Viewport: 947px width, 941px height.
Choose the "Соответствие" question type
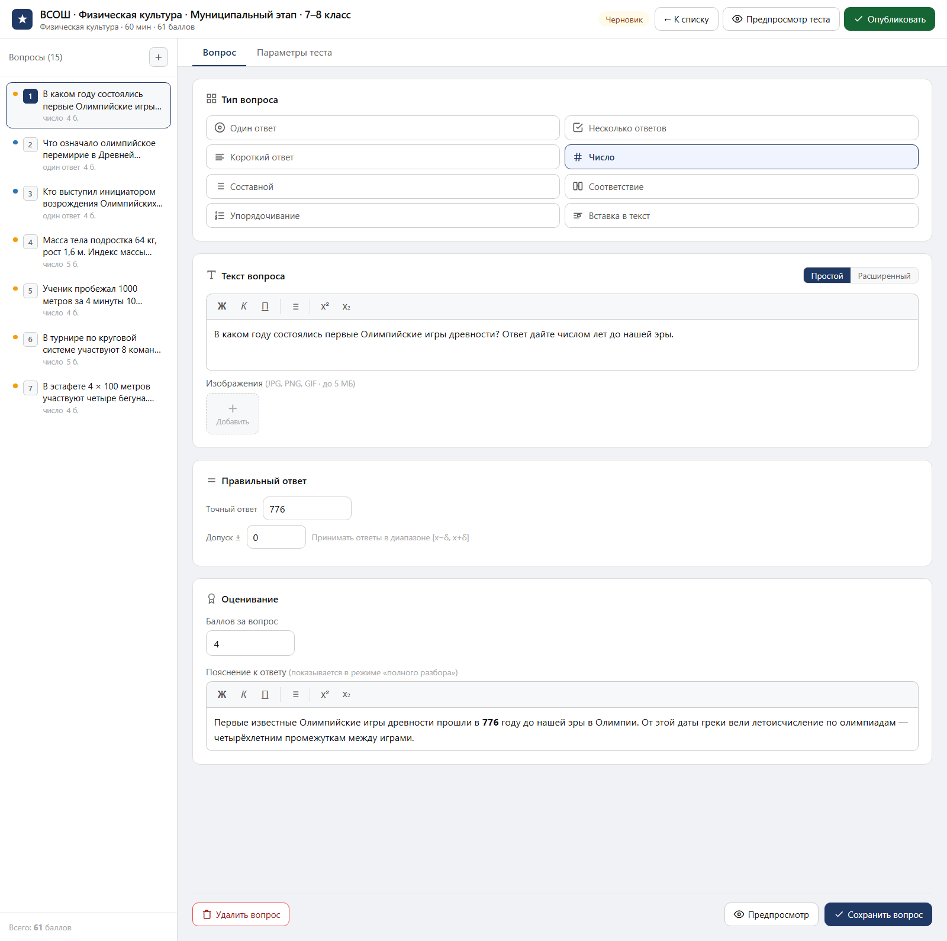click(x=741, y=186)
